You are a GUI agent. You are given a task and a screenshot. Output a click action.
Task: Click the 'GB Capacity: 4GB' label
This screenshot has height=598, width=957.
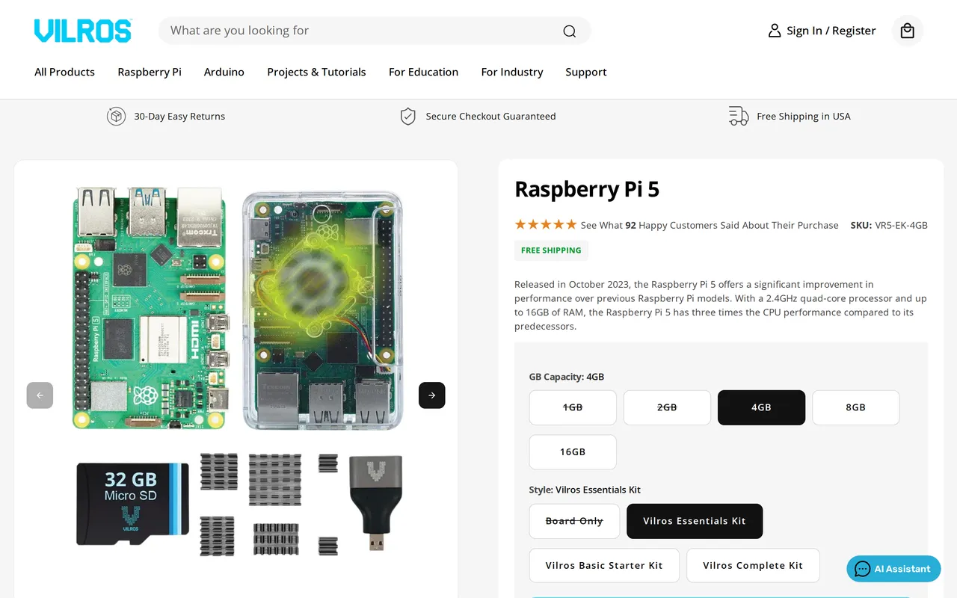click(x=567, y=377)
